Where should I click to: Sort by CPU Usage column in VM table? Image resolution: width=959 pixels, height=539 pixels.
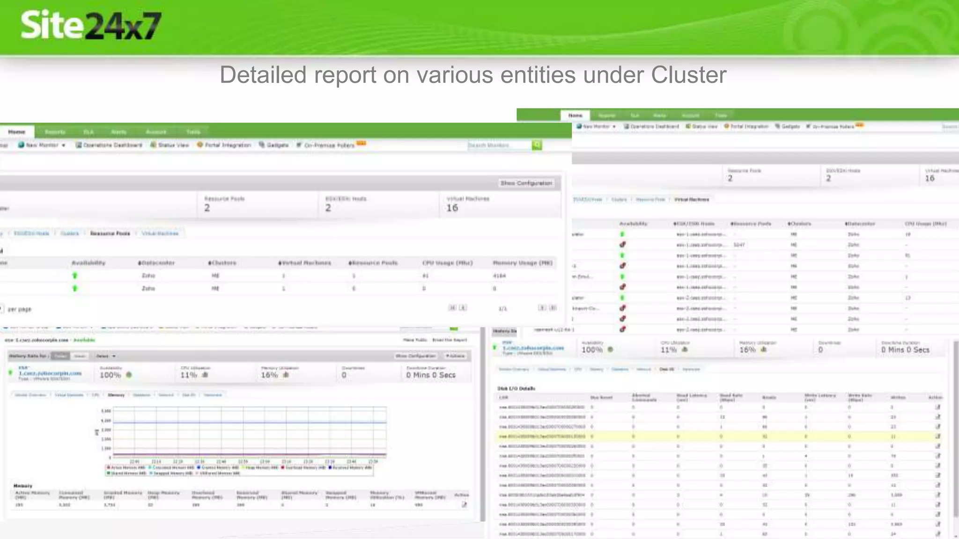(x=925, y=224)
